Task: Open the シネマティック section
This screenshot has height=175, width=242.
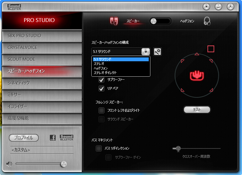Action: tap(42, 83)
